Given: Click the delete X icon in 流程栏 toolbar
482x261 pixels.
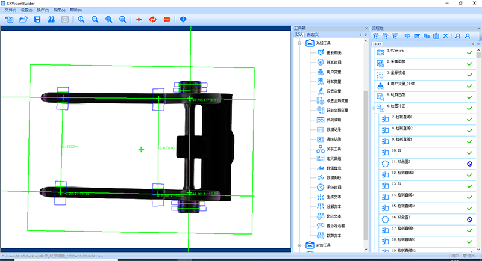Looking at the screenshot, I should tap(445, 36).
